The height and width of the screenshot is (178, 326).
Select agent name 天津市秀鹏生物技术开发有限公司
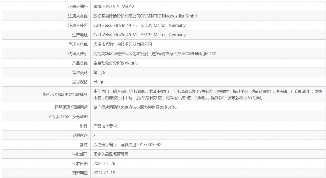(123, 44)
